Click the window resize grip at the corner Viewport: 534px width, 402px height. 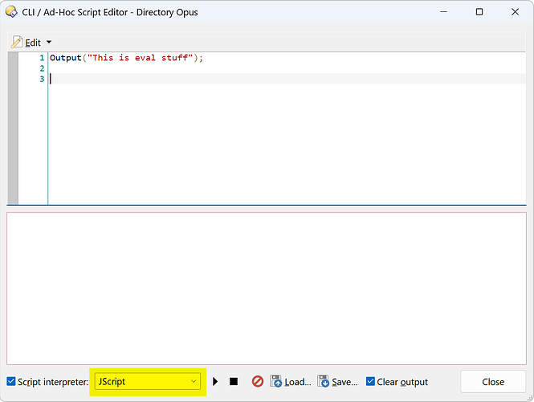(530, 398)
